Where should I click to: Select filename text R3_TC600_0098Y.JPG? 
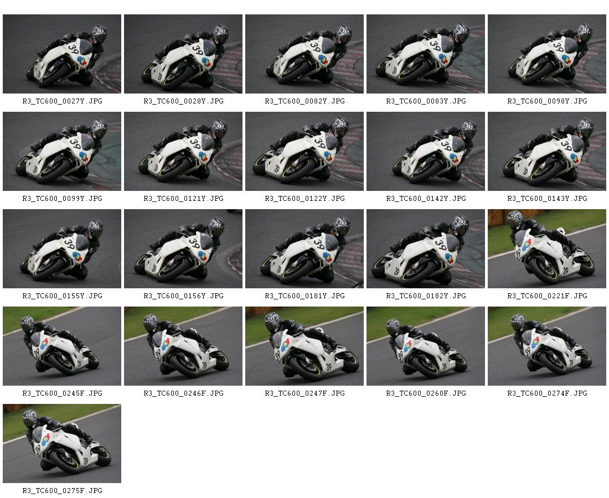coord(547,101)
